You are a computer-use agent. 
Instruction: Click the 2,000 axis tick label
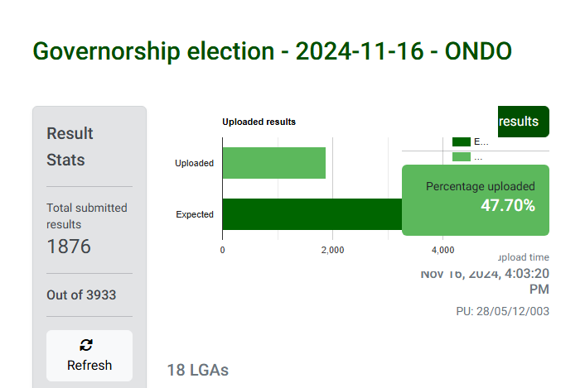331,250
